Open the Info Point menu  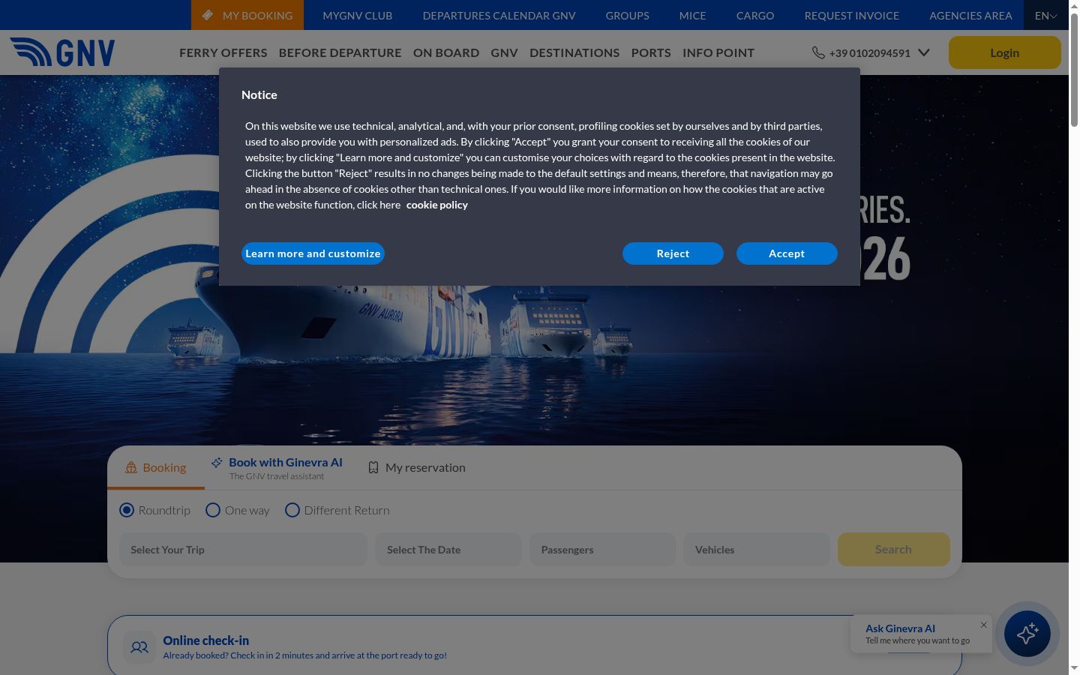tap(718, 52)
